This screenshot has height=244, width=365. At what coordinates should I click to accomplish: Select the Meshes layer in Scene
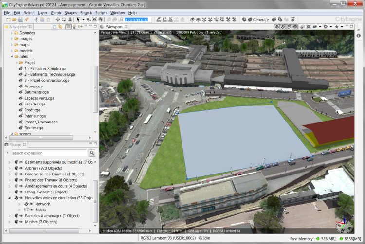pos(41,222)
